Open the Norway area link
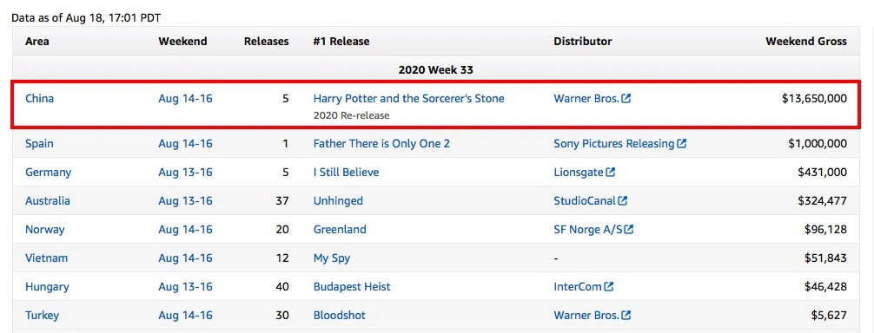Image resolution: width=874 pixels, height=333 pixels. 44,230
